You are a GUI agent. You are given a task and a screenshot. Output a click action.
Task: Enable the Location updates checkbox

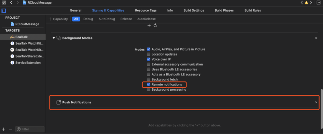coord(149,54)
